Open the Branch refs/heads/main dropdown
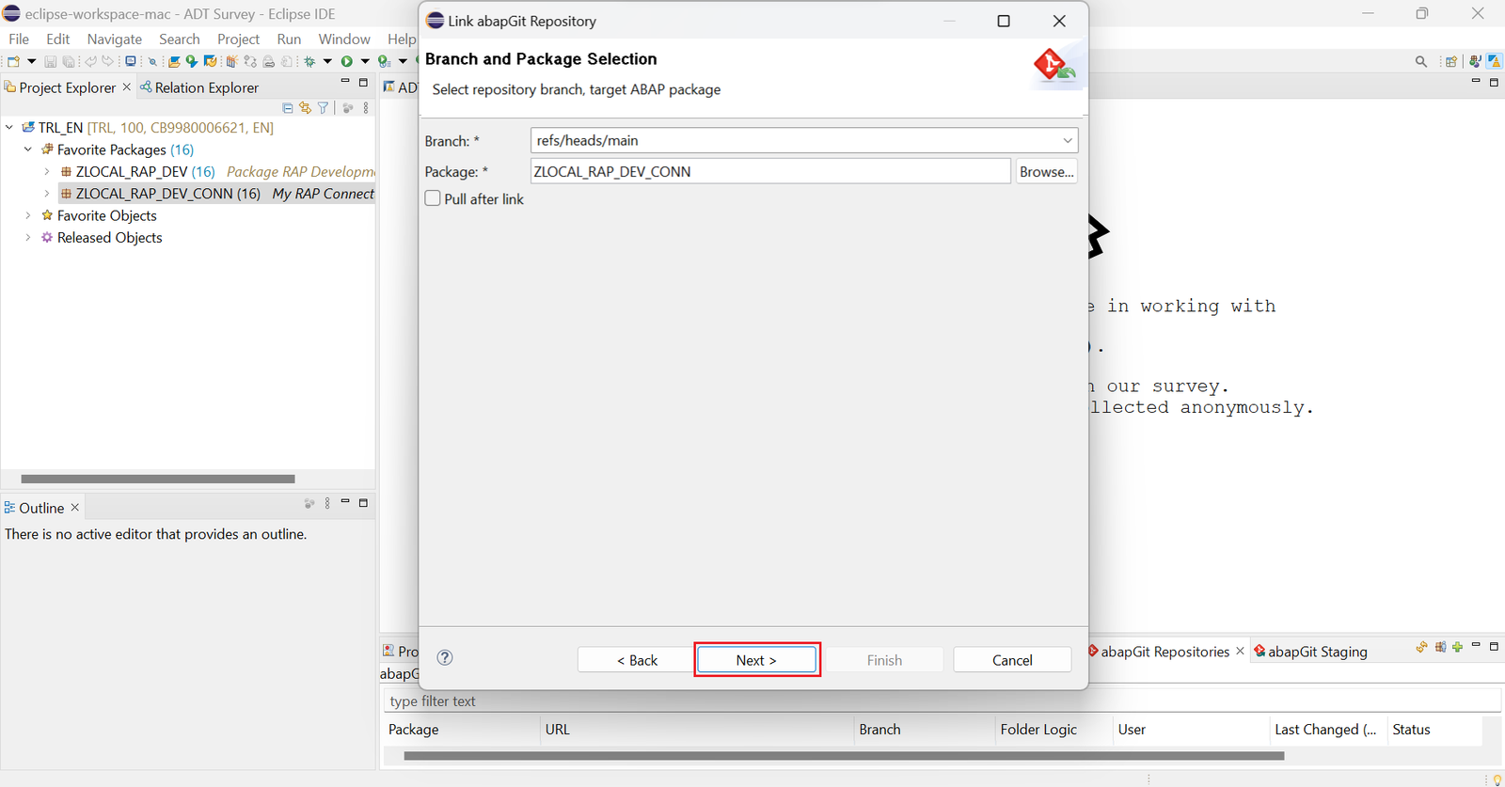 (x=1068, y=140)
